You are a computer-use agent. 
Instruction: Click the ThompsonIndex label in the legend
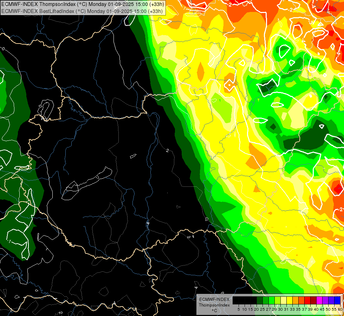click(214, 305)
